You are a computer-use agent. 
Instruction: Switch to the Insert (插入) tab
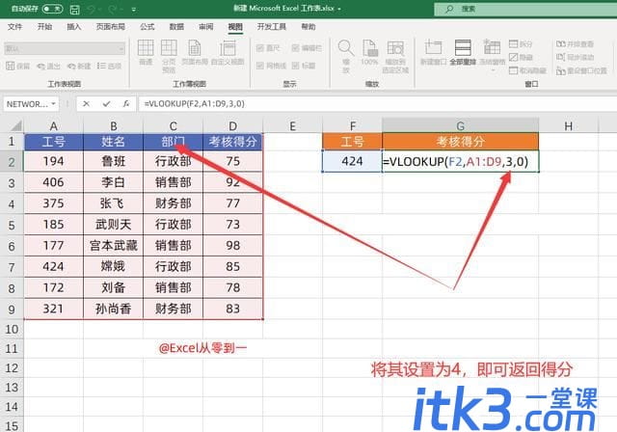73,27
